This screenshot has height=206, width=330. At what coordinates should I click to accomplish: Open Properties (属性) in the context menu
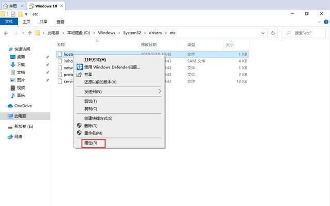tap(91, 143)
